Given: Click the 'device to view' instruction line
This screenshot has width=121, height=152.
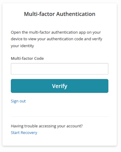Looking at the screenshot, I should 57,39.
